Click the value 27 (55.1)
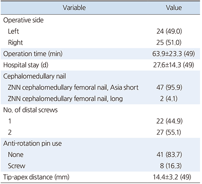The image size is (202, 184). [169, 132]
